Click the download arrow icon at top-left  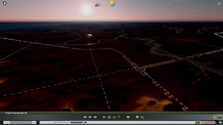point(4,3)
